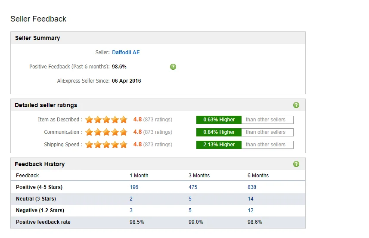Image resolution: width=369 pixels, height=238 pixels.
Task: Click the 0.84% Higher green bar
Action: click(x=219, y=132)
